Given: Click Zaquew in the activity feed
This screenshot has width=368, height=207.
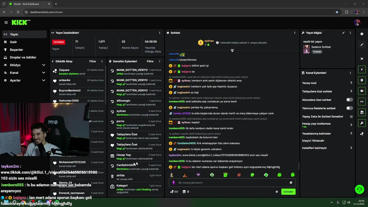Looking at the screenshot, I should tap(64, 70).
